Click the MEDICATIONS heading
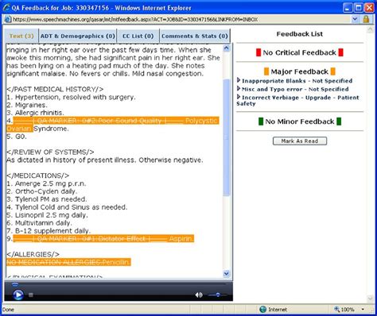Screen dimensions: 377x316 37,175
